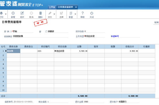Image resolution: width=159 pixels, height=105 pixels.
Task: Expand the 联查 dropdown arrow
Action: [75, 14]
